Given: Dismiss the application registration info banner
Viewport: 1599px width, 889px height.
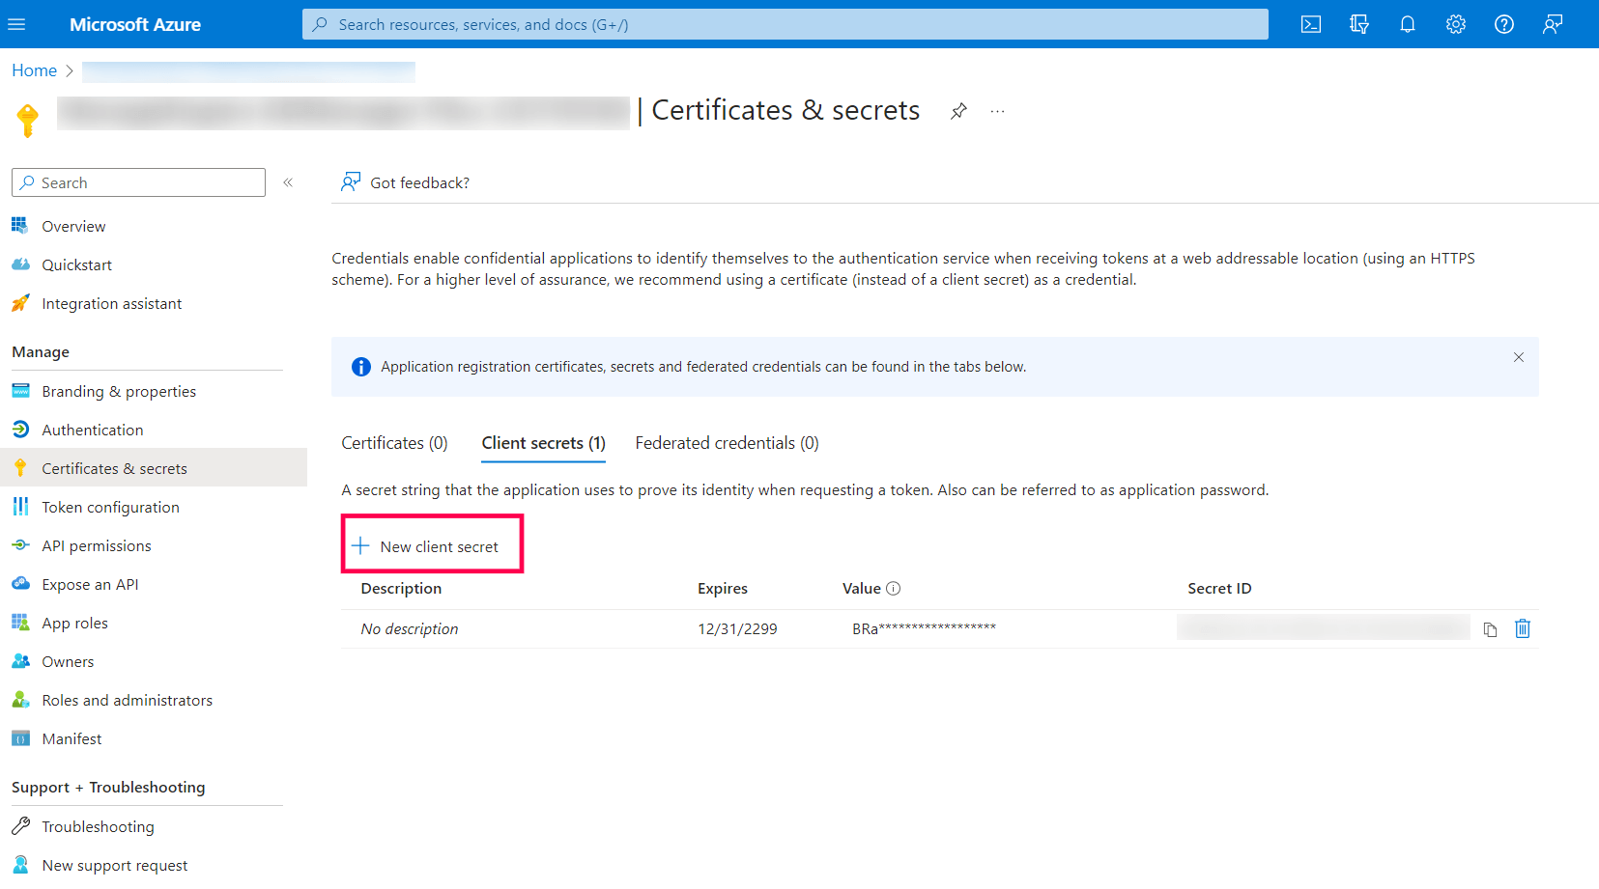Looking at the screenshot, I should (1518, 357).
